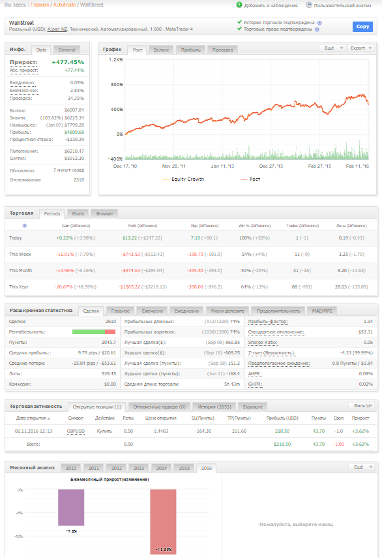Open the Browser trading tab
Screen dimensions: 382x558
click(104, 213)
